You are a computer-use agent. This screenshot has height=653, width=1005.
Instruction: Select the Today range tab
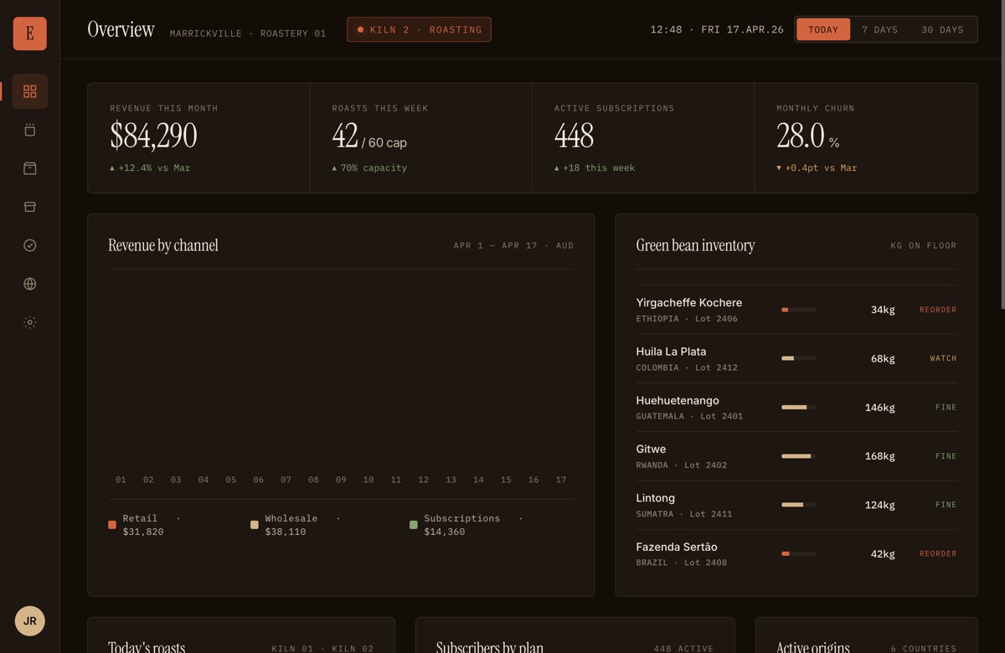[x=822, y=29]
